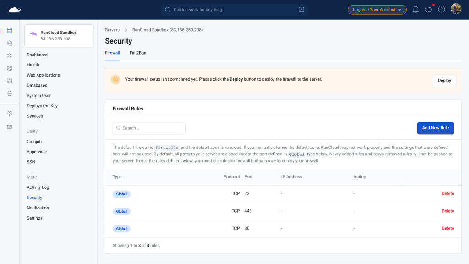469x264 pixels.
Task: Open the user avatar menu
Action: (x=456, y=9)
